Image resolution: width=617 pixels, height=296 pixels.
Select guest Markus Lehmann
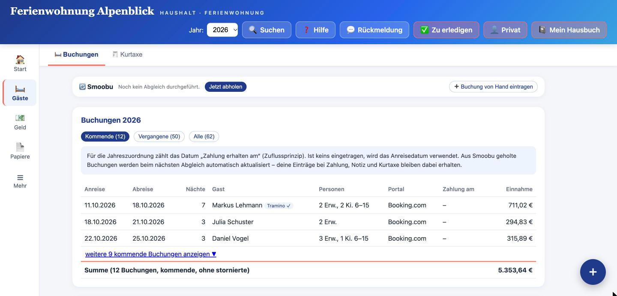[x=237, y=205]
